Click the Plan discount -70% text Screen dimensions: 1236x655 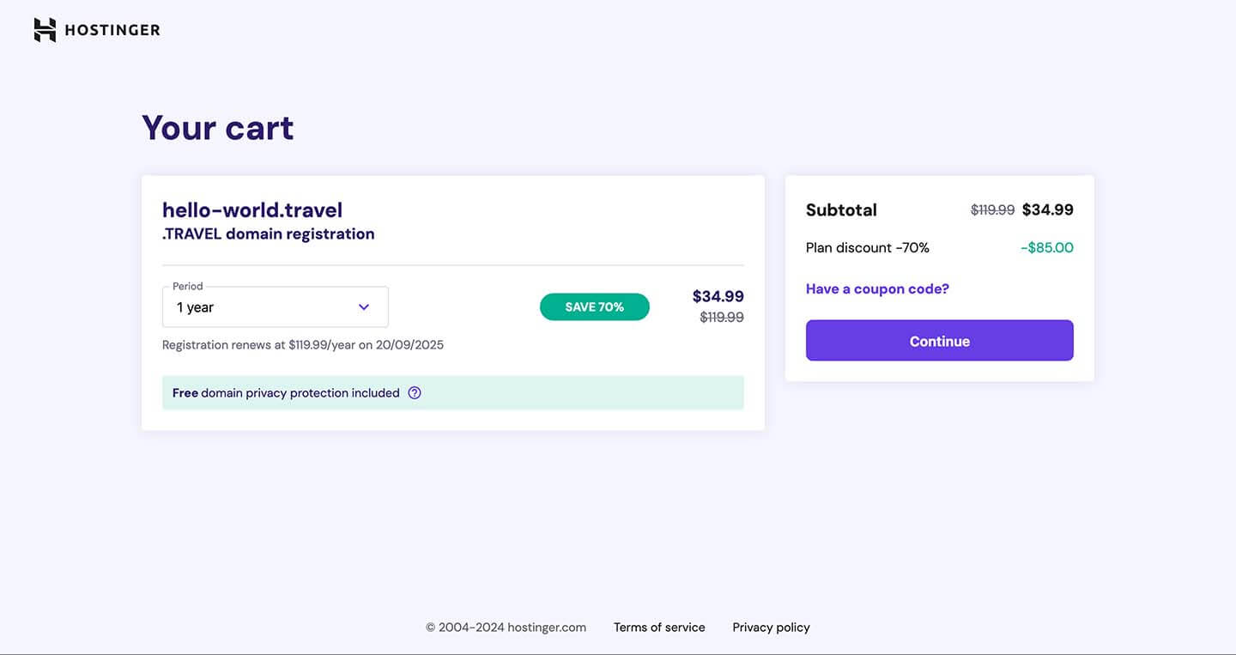pos(868,248)
